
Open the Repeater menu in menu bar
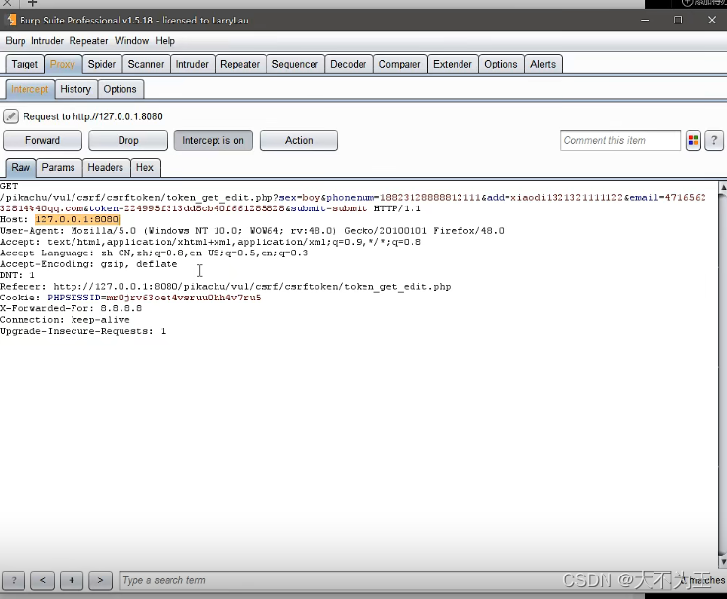coord(88,41)
